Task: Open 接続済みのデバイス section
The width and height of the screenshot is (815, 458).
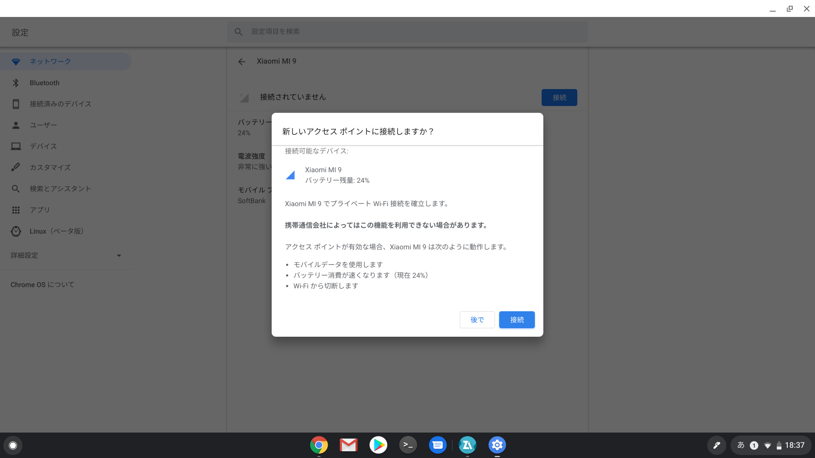Action: (x=66, y=104)
